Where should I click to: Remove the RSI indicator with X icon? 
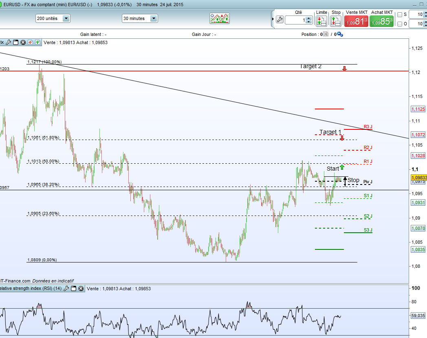click(x=81, y=288)
